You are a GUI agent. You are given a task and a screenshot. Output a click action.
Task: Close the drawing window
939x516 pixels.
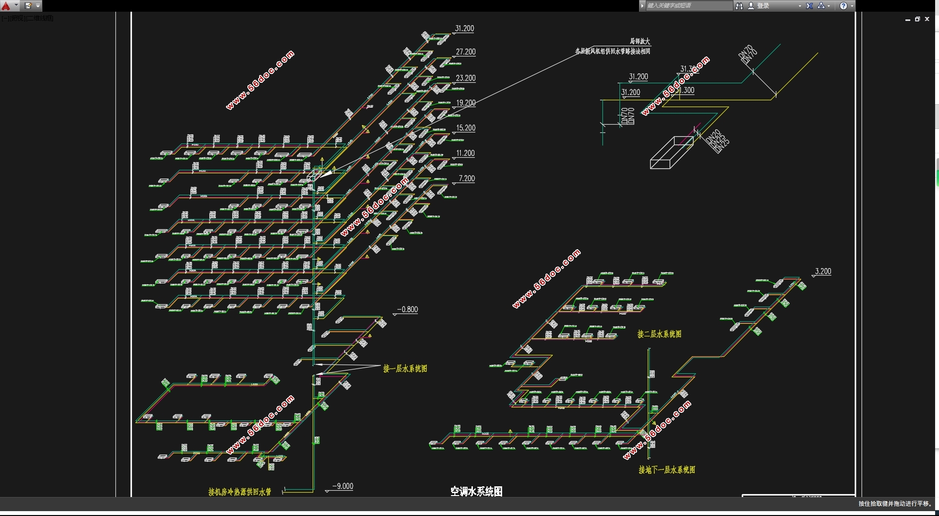tap(927, 19)
